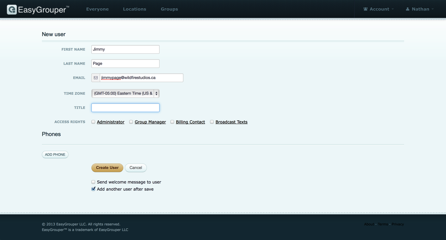The width and height of the screenshot is (446, 240).
Task: Open the Billing Contact rights link
Action: point(190,122)
